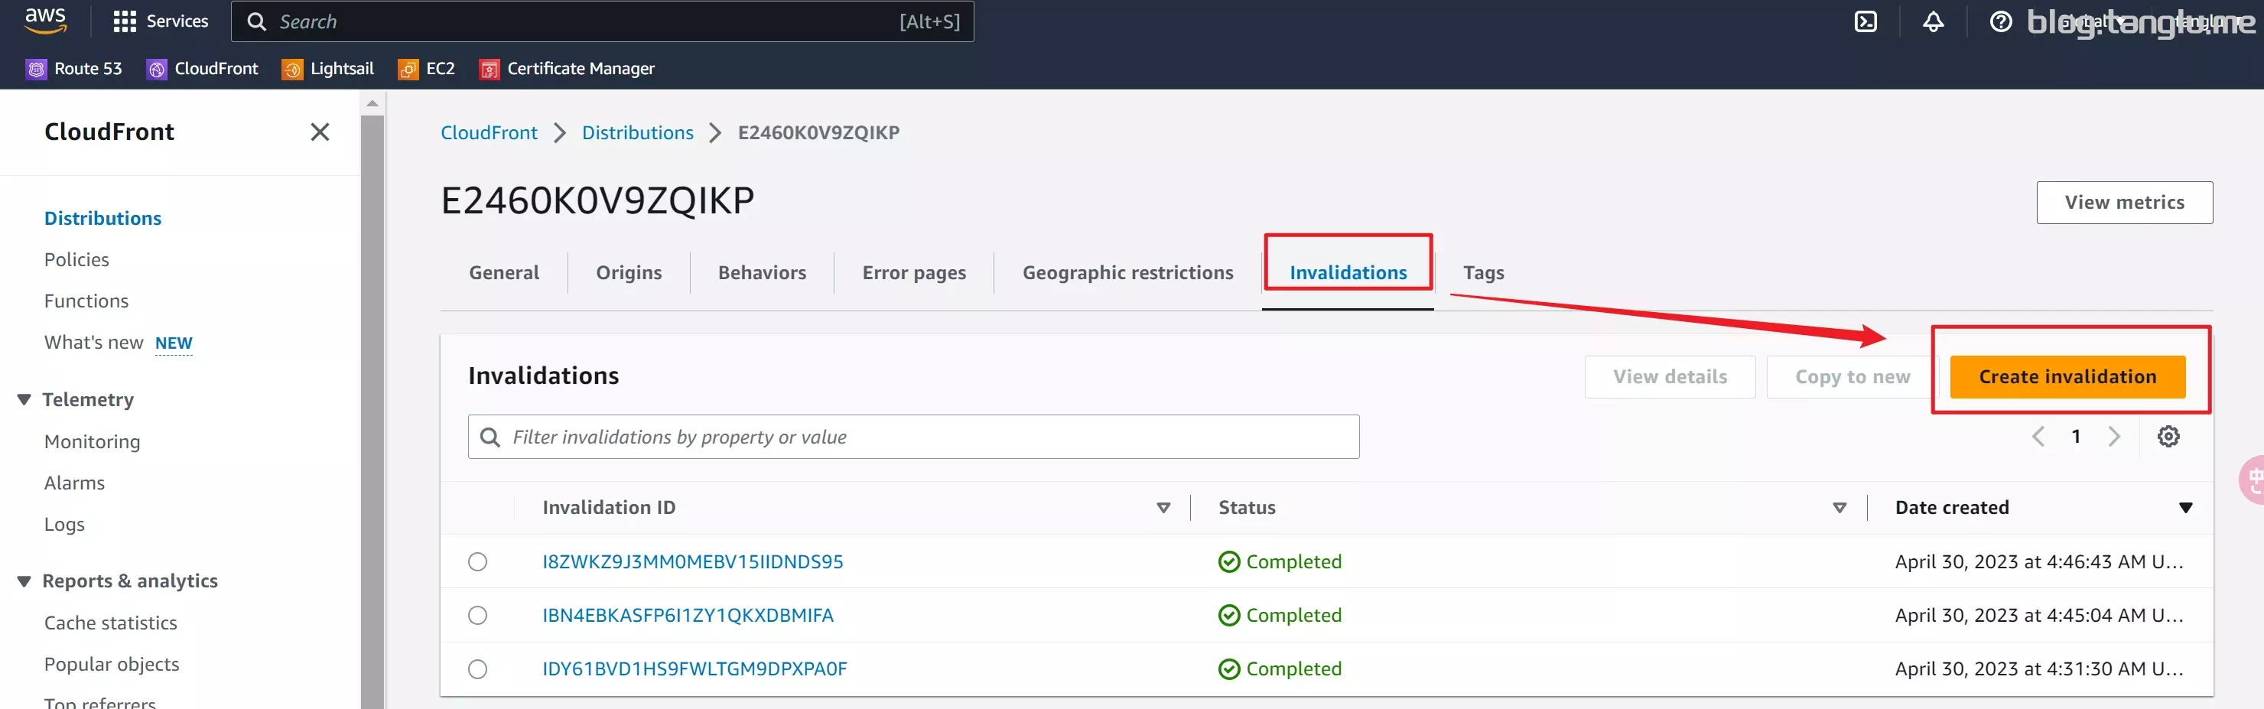Image resolution: width=2264 pixels, height=709 pixels.
Task: Focus the Filter invalidations search field
Action: pyautogui.click(x=913, y=437)
